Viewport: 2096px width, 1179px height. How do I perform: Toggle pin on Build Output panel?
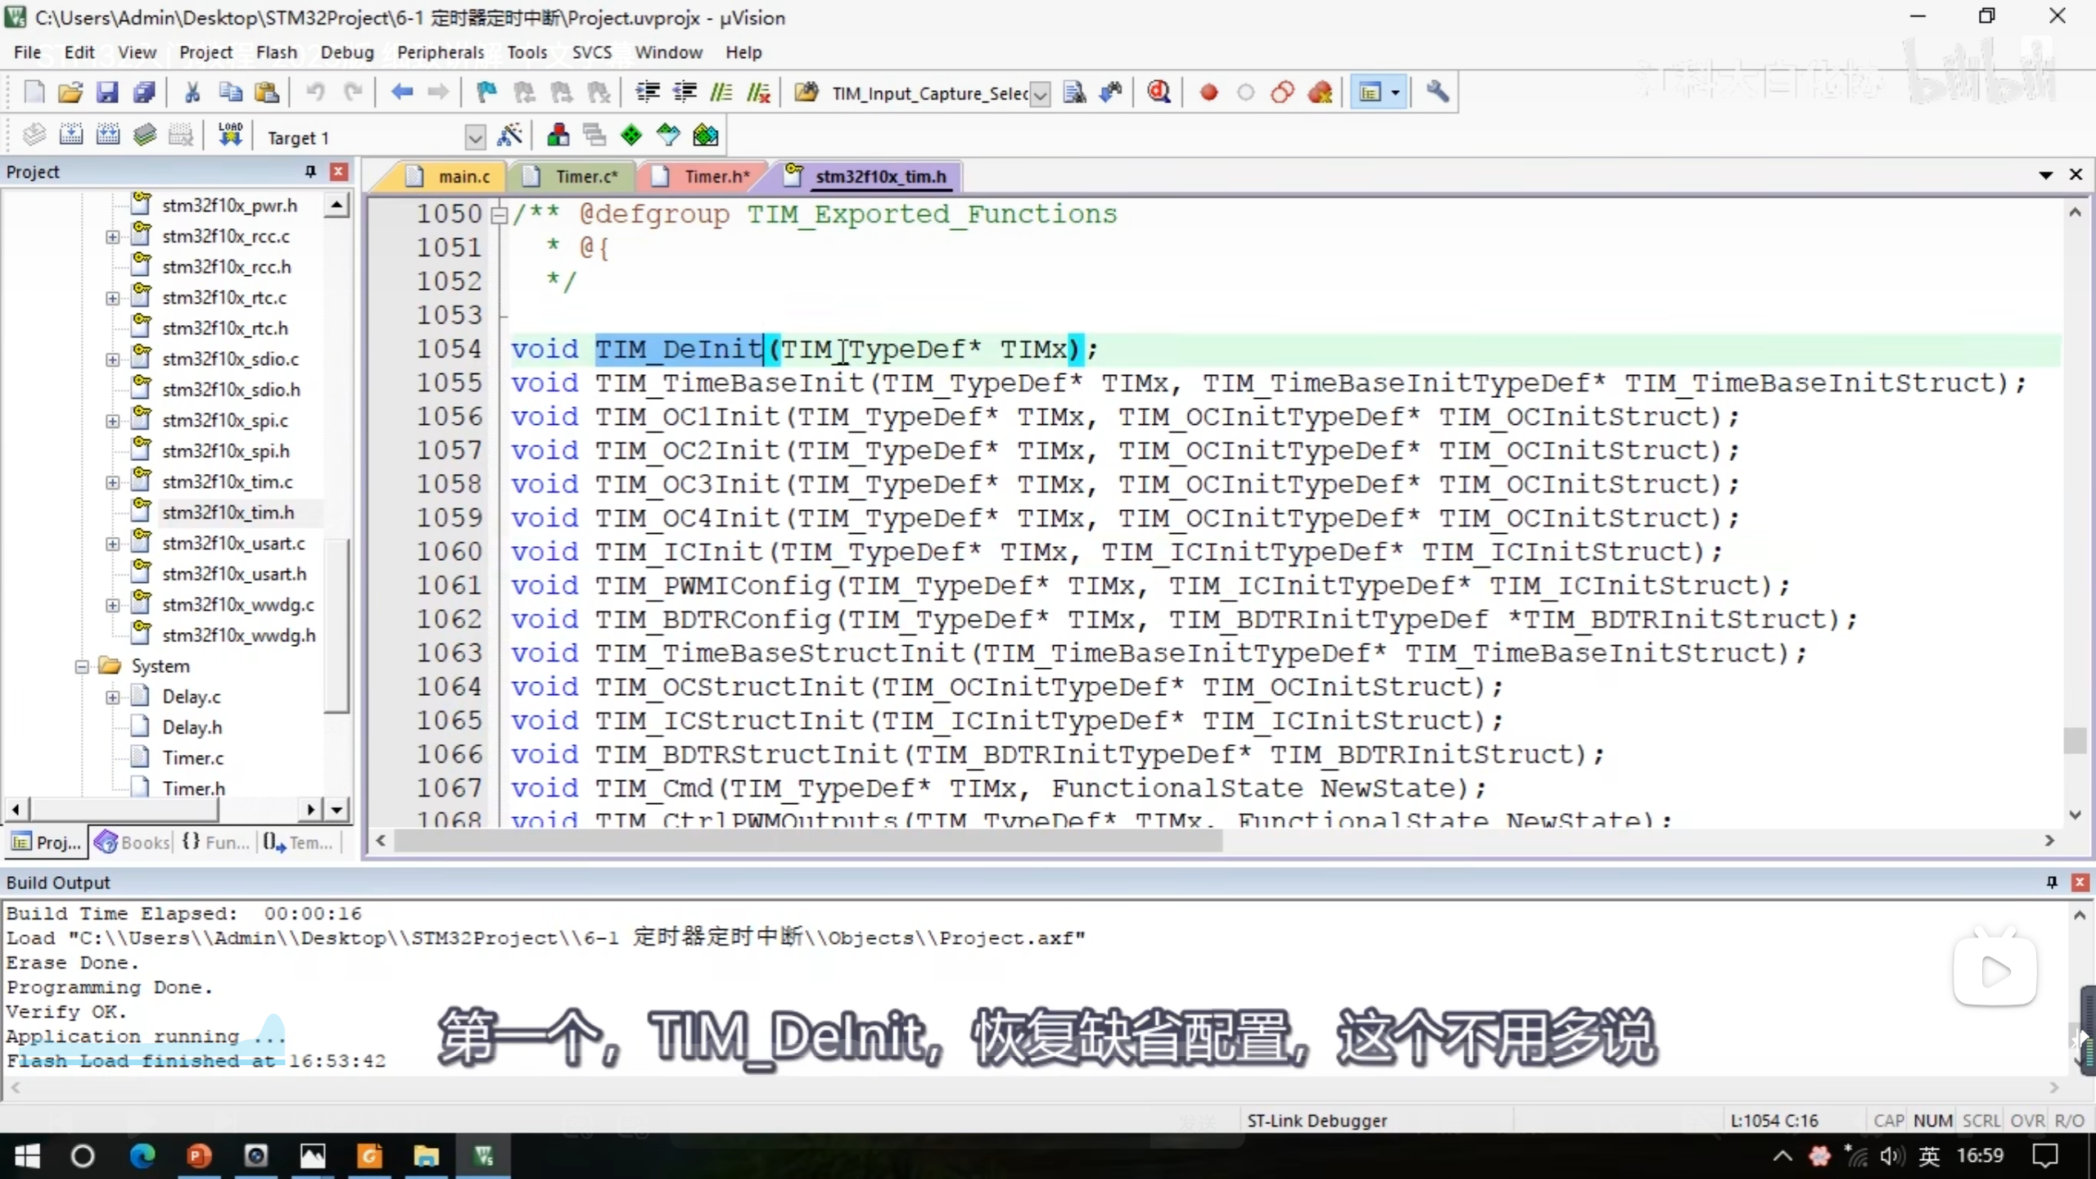click(2052, 882)
